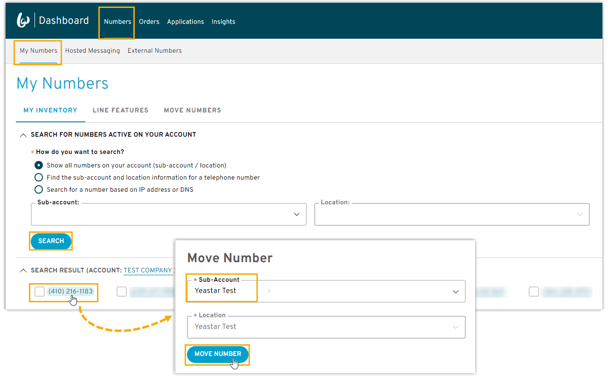Switch to My Numbers sub-tab

[38, 50]
